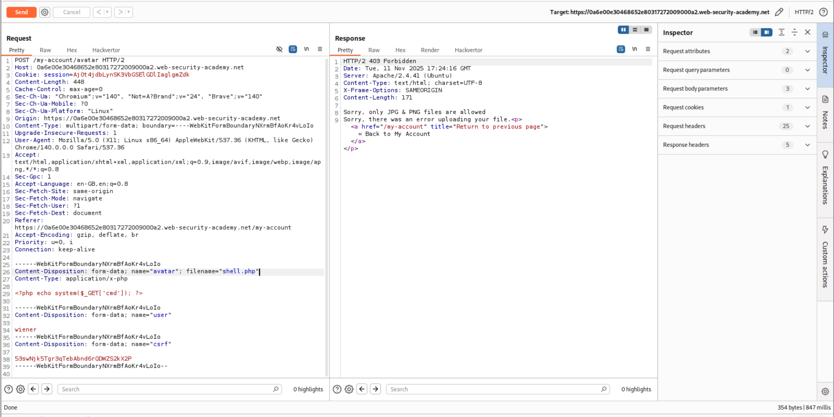Switch to the Hex tab in the Request panel
This screenshot has height=417, width=834.
(x=72, y=50)
